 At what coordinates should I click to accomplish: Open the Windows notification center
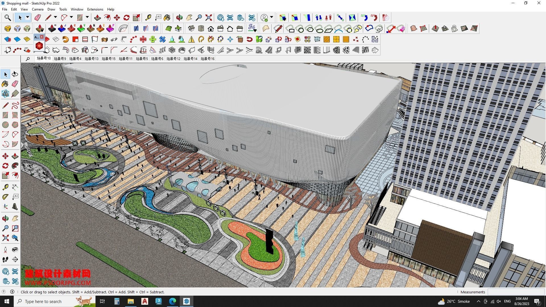(537, 301)
